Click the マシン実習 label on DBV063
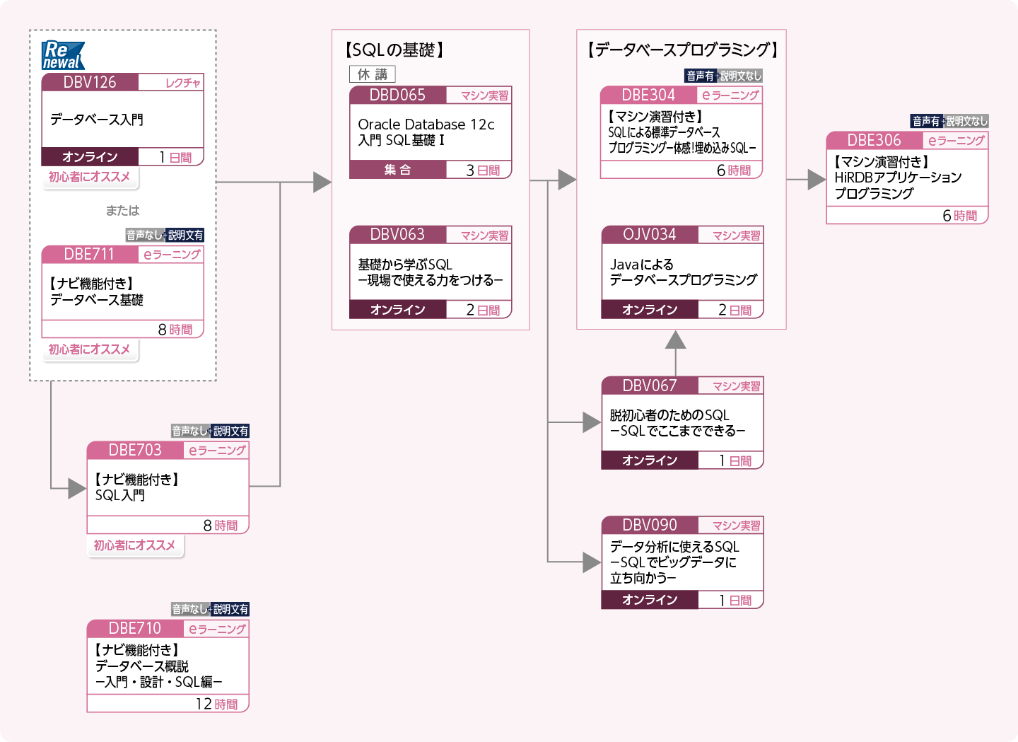 [x=484, y=236]
